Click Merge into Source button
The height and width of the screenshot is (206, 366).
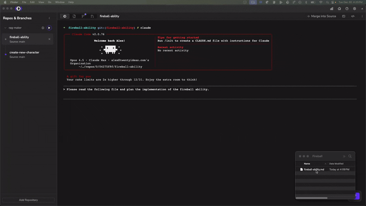(321, 16)
